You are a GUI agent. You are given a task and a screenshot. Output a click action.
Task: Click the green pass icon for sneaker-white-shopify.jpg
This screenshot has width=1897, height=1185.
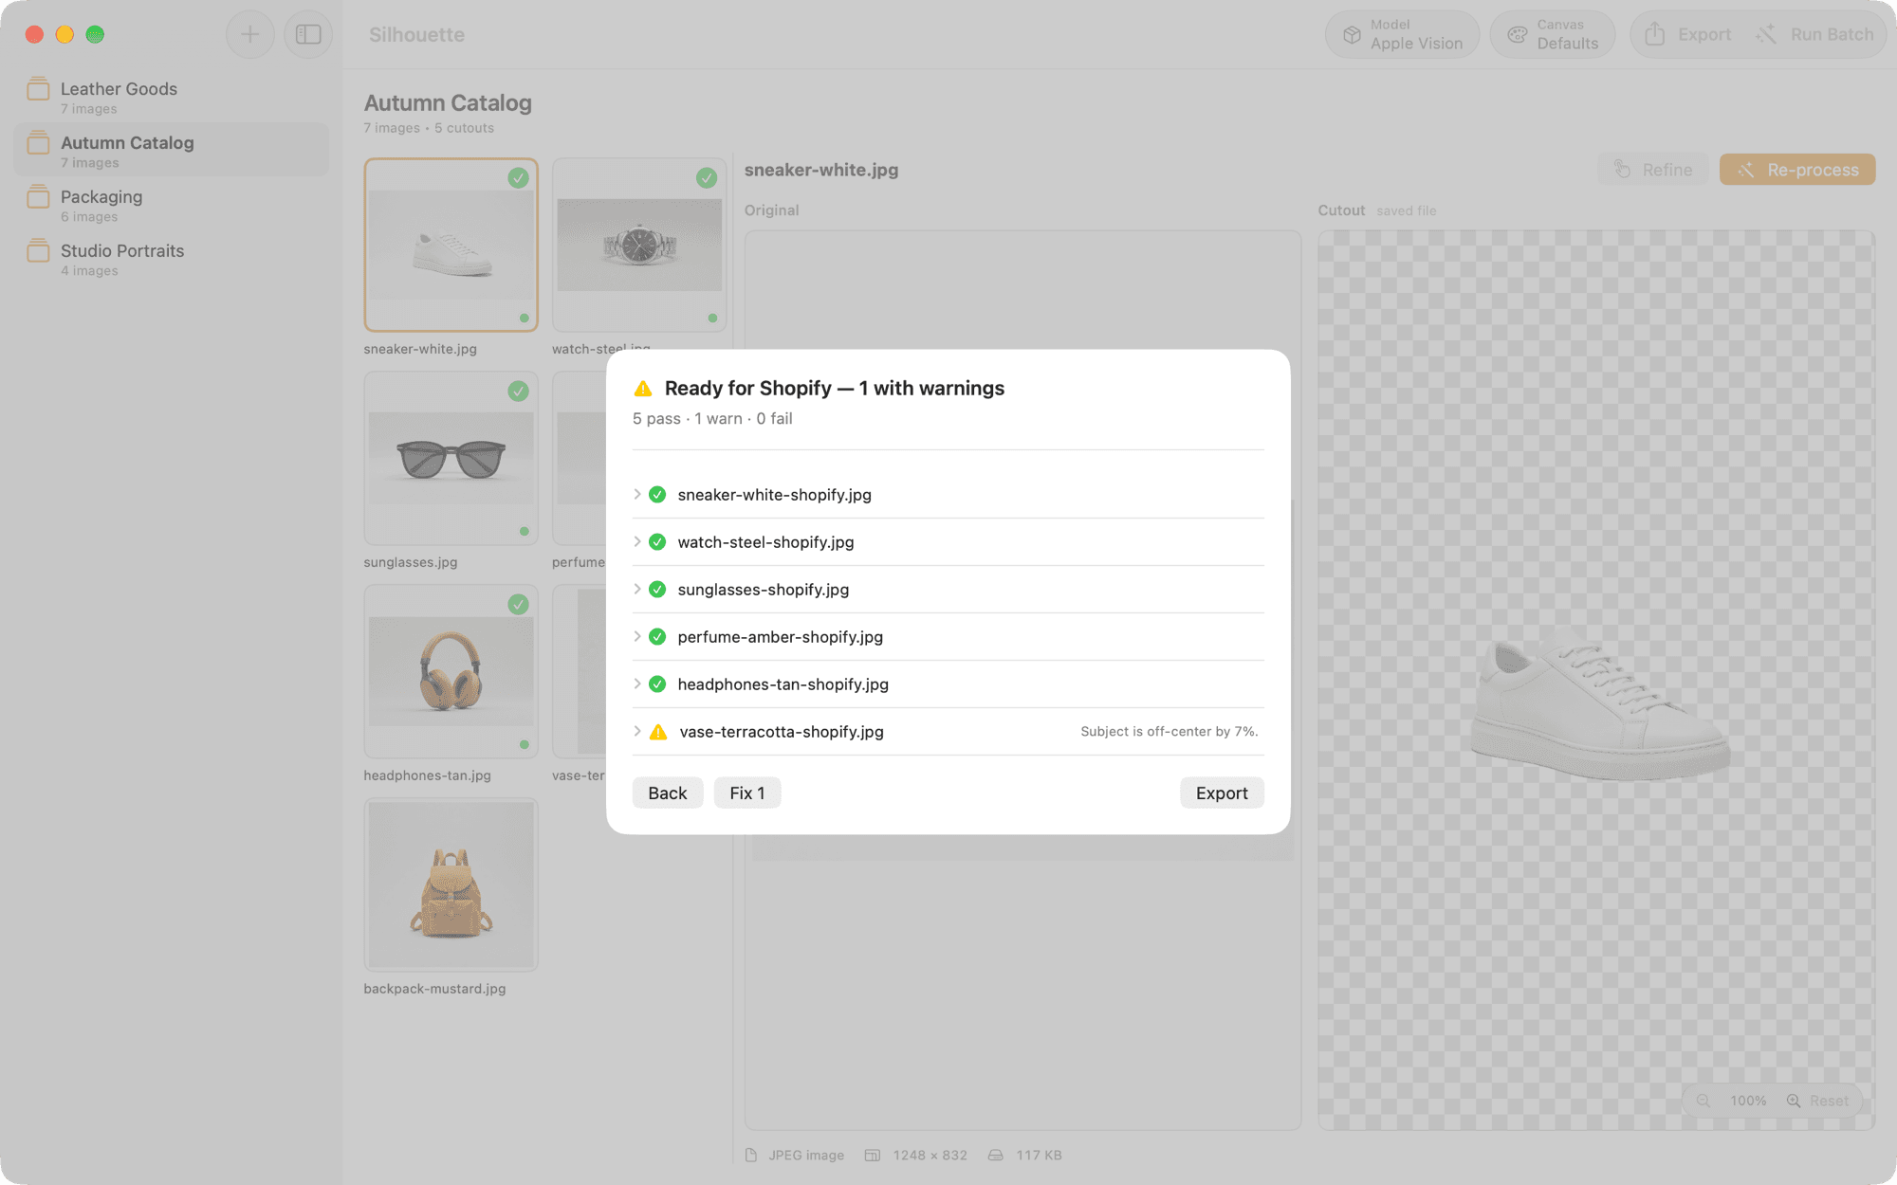pyautogui.click(x=657, y=495)
